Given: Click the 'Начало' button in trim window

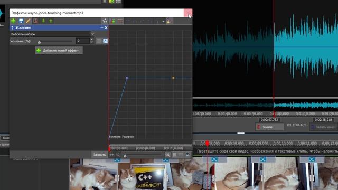Looking at the screenshot, I should 270,127.
